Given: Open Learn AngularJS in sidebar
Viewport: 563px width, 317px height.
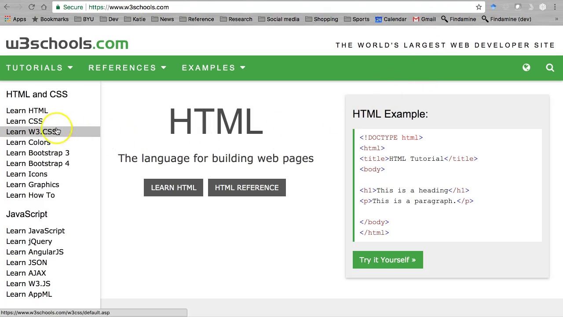Looking at the screenshot, I should (35, 252).
